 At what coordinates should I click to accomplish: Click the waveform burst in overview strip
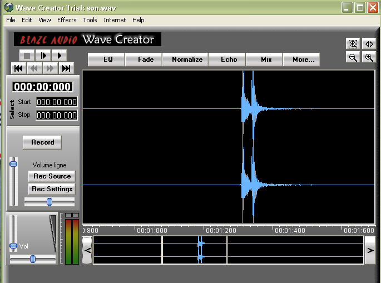point(200,250)
